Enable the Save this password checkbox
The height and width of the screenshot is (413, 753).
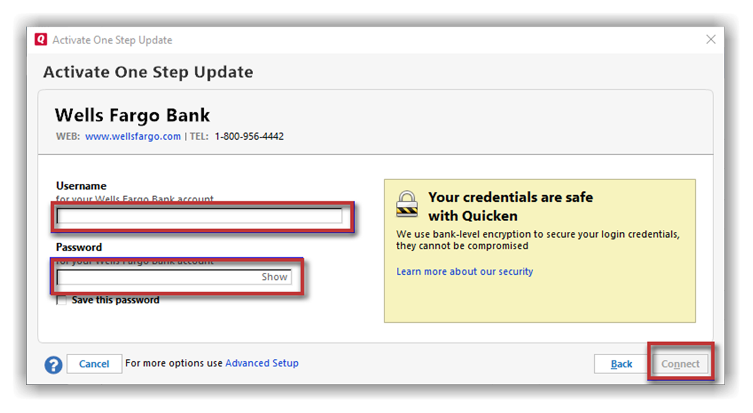click(62, 301)
